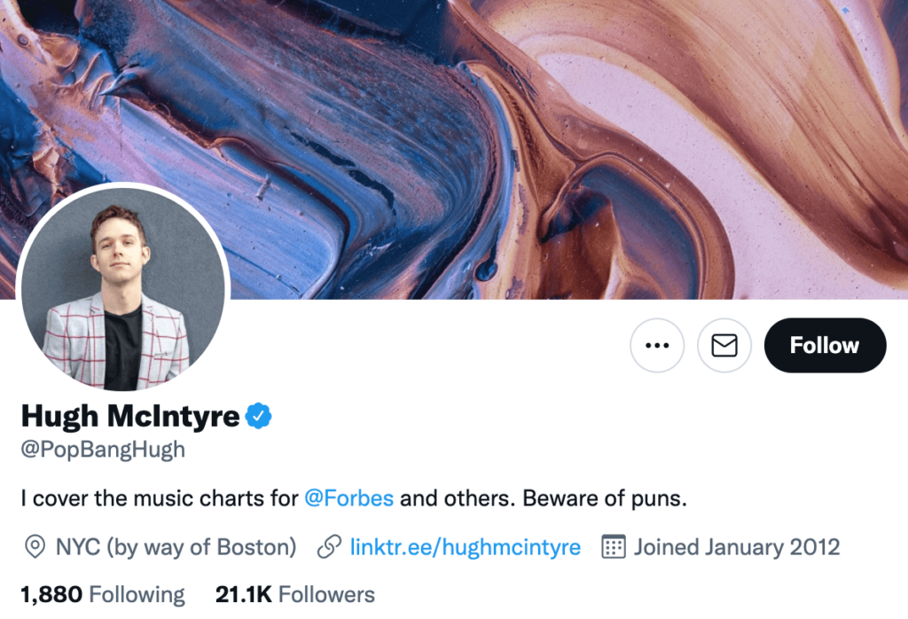Click the envelope message icon

tap(724, 345)
